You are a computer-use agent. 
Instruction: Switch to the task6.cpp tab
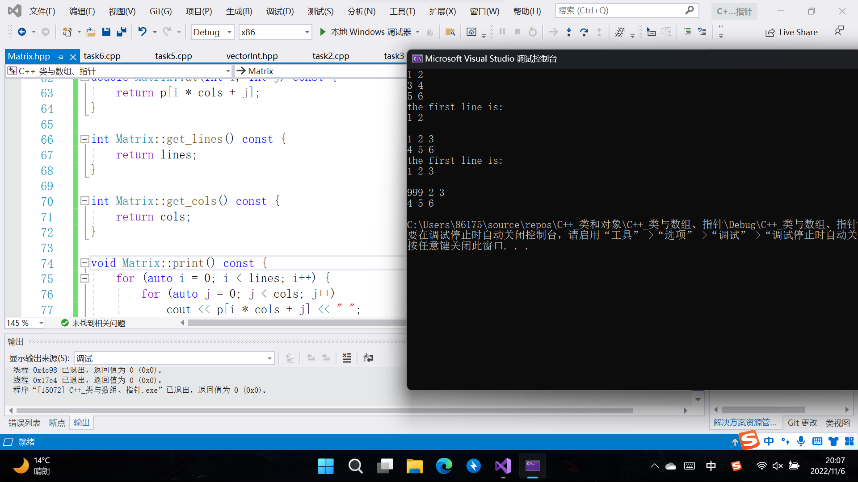102,56
